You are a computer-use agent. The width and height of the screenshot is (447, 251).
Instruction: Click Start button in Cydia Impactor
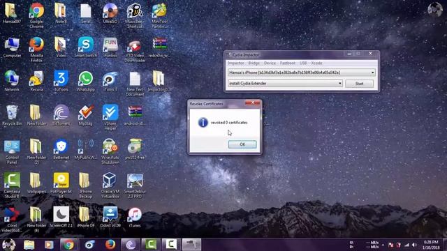(x=359, y=84)
